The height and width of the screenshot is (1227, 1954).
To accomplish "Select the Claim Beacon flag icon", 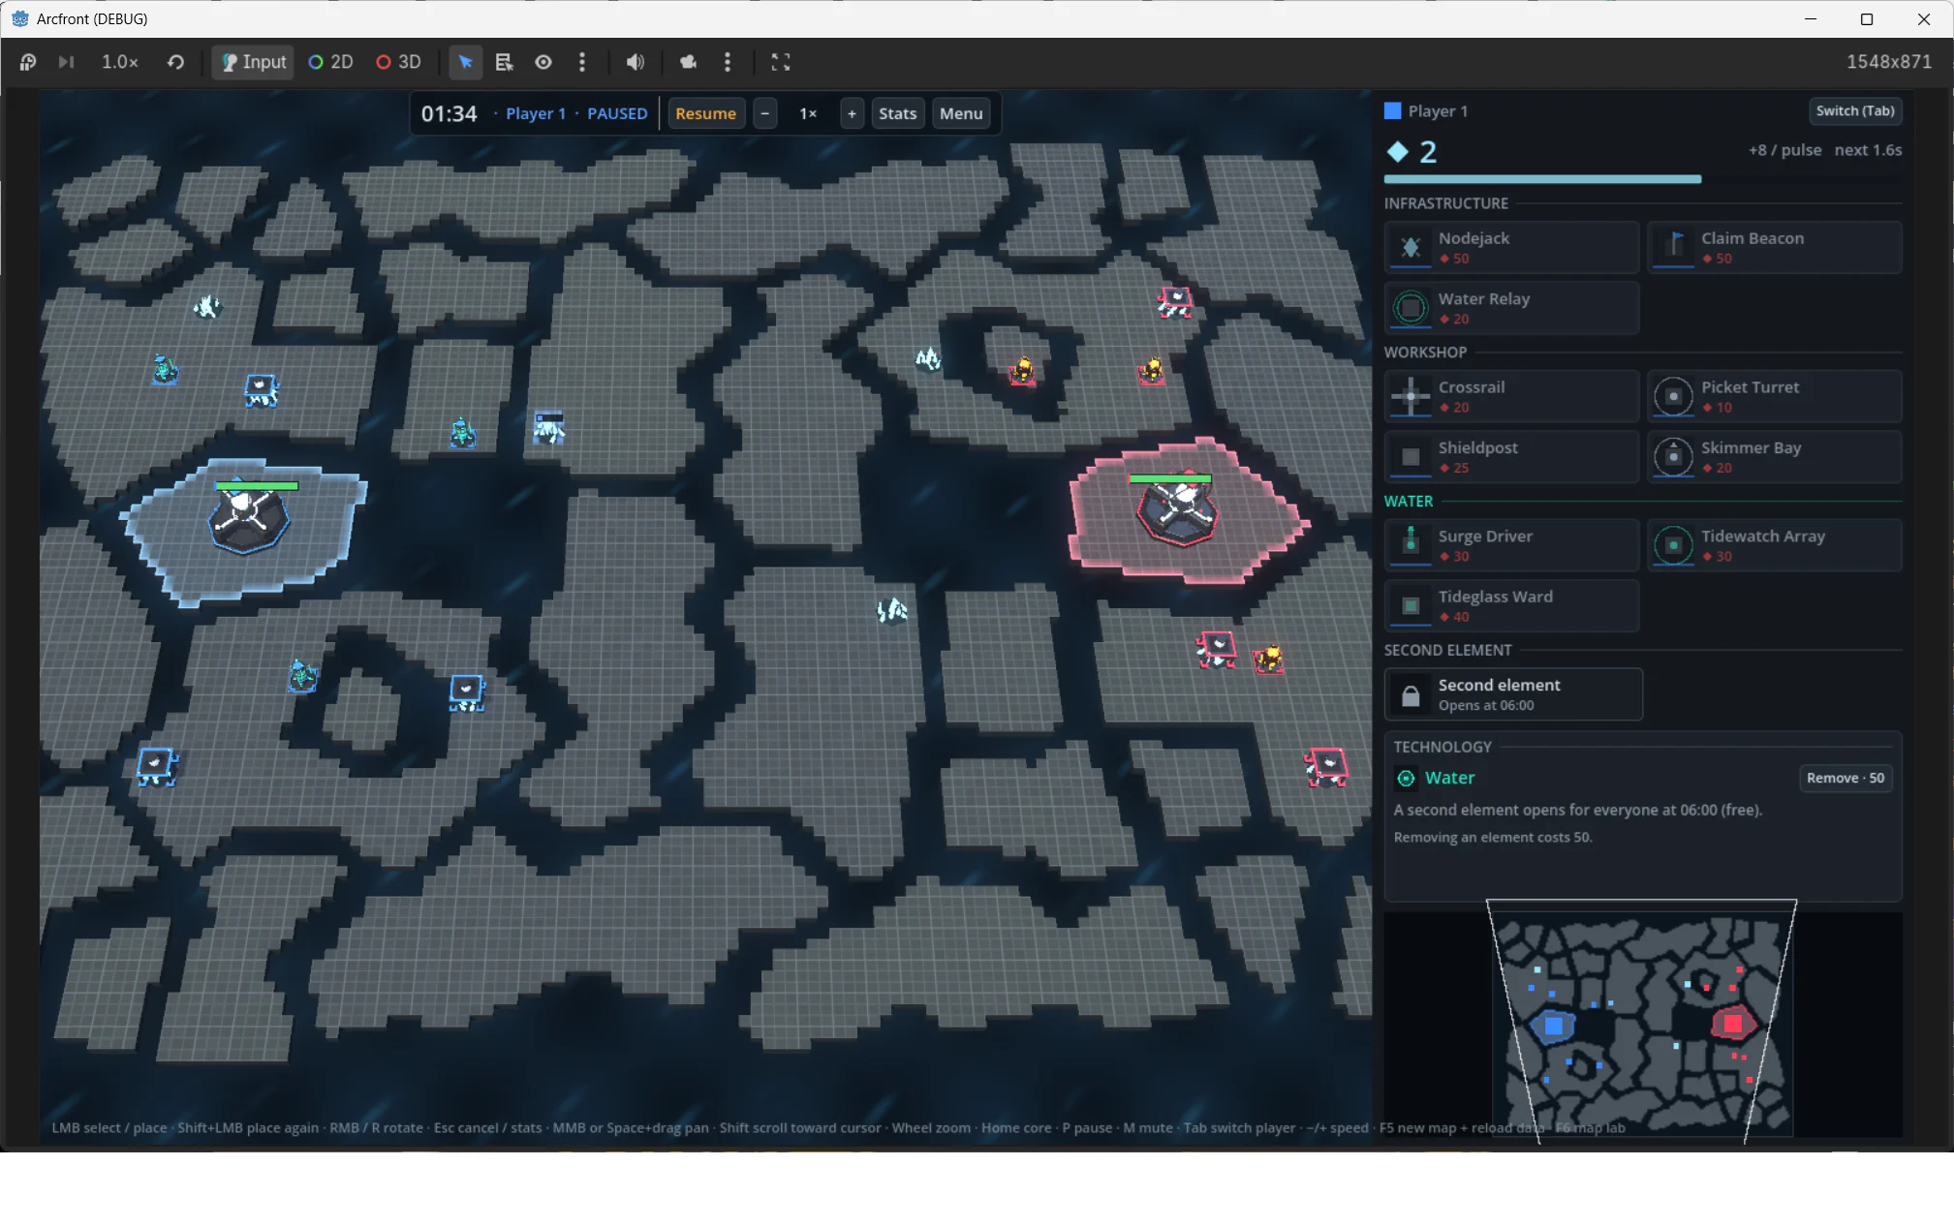I will (x=1673, y=248).
